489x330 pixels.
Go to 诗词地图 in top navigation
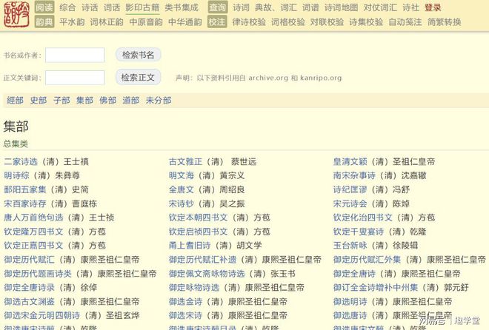(x=341, y=7)
